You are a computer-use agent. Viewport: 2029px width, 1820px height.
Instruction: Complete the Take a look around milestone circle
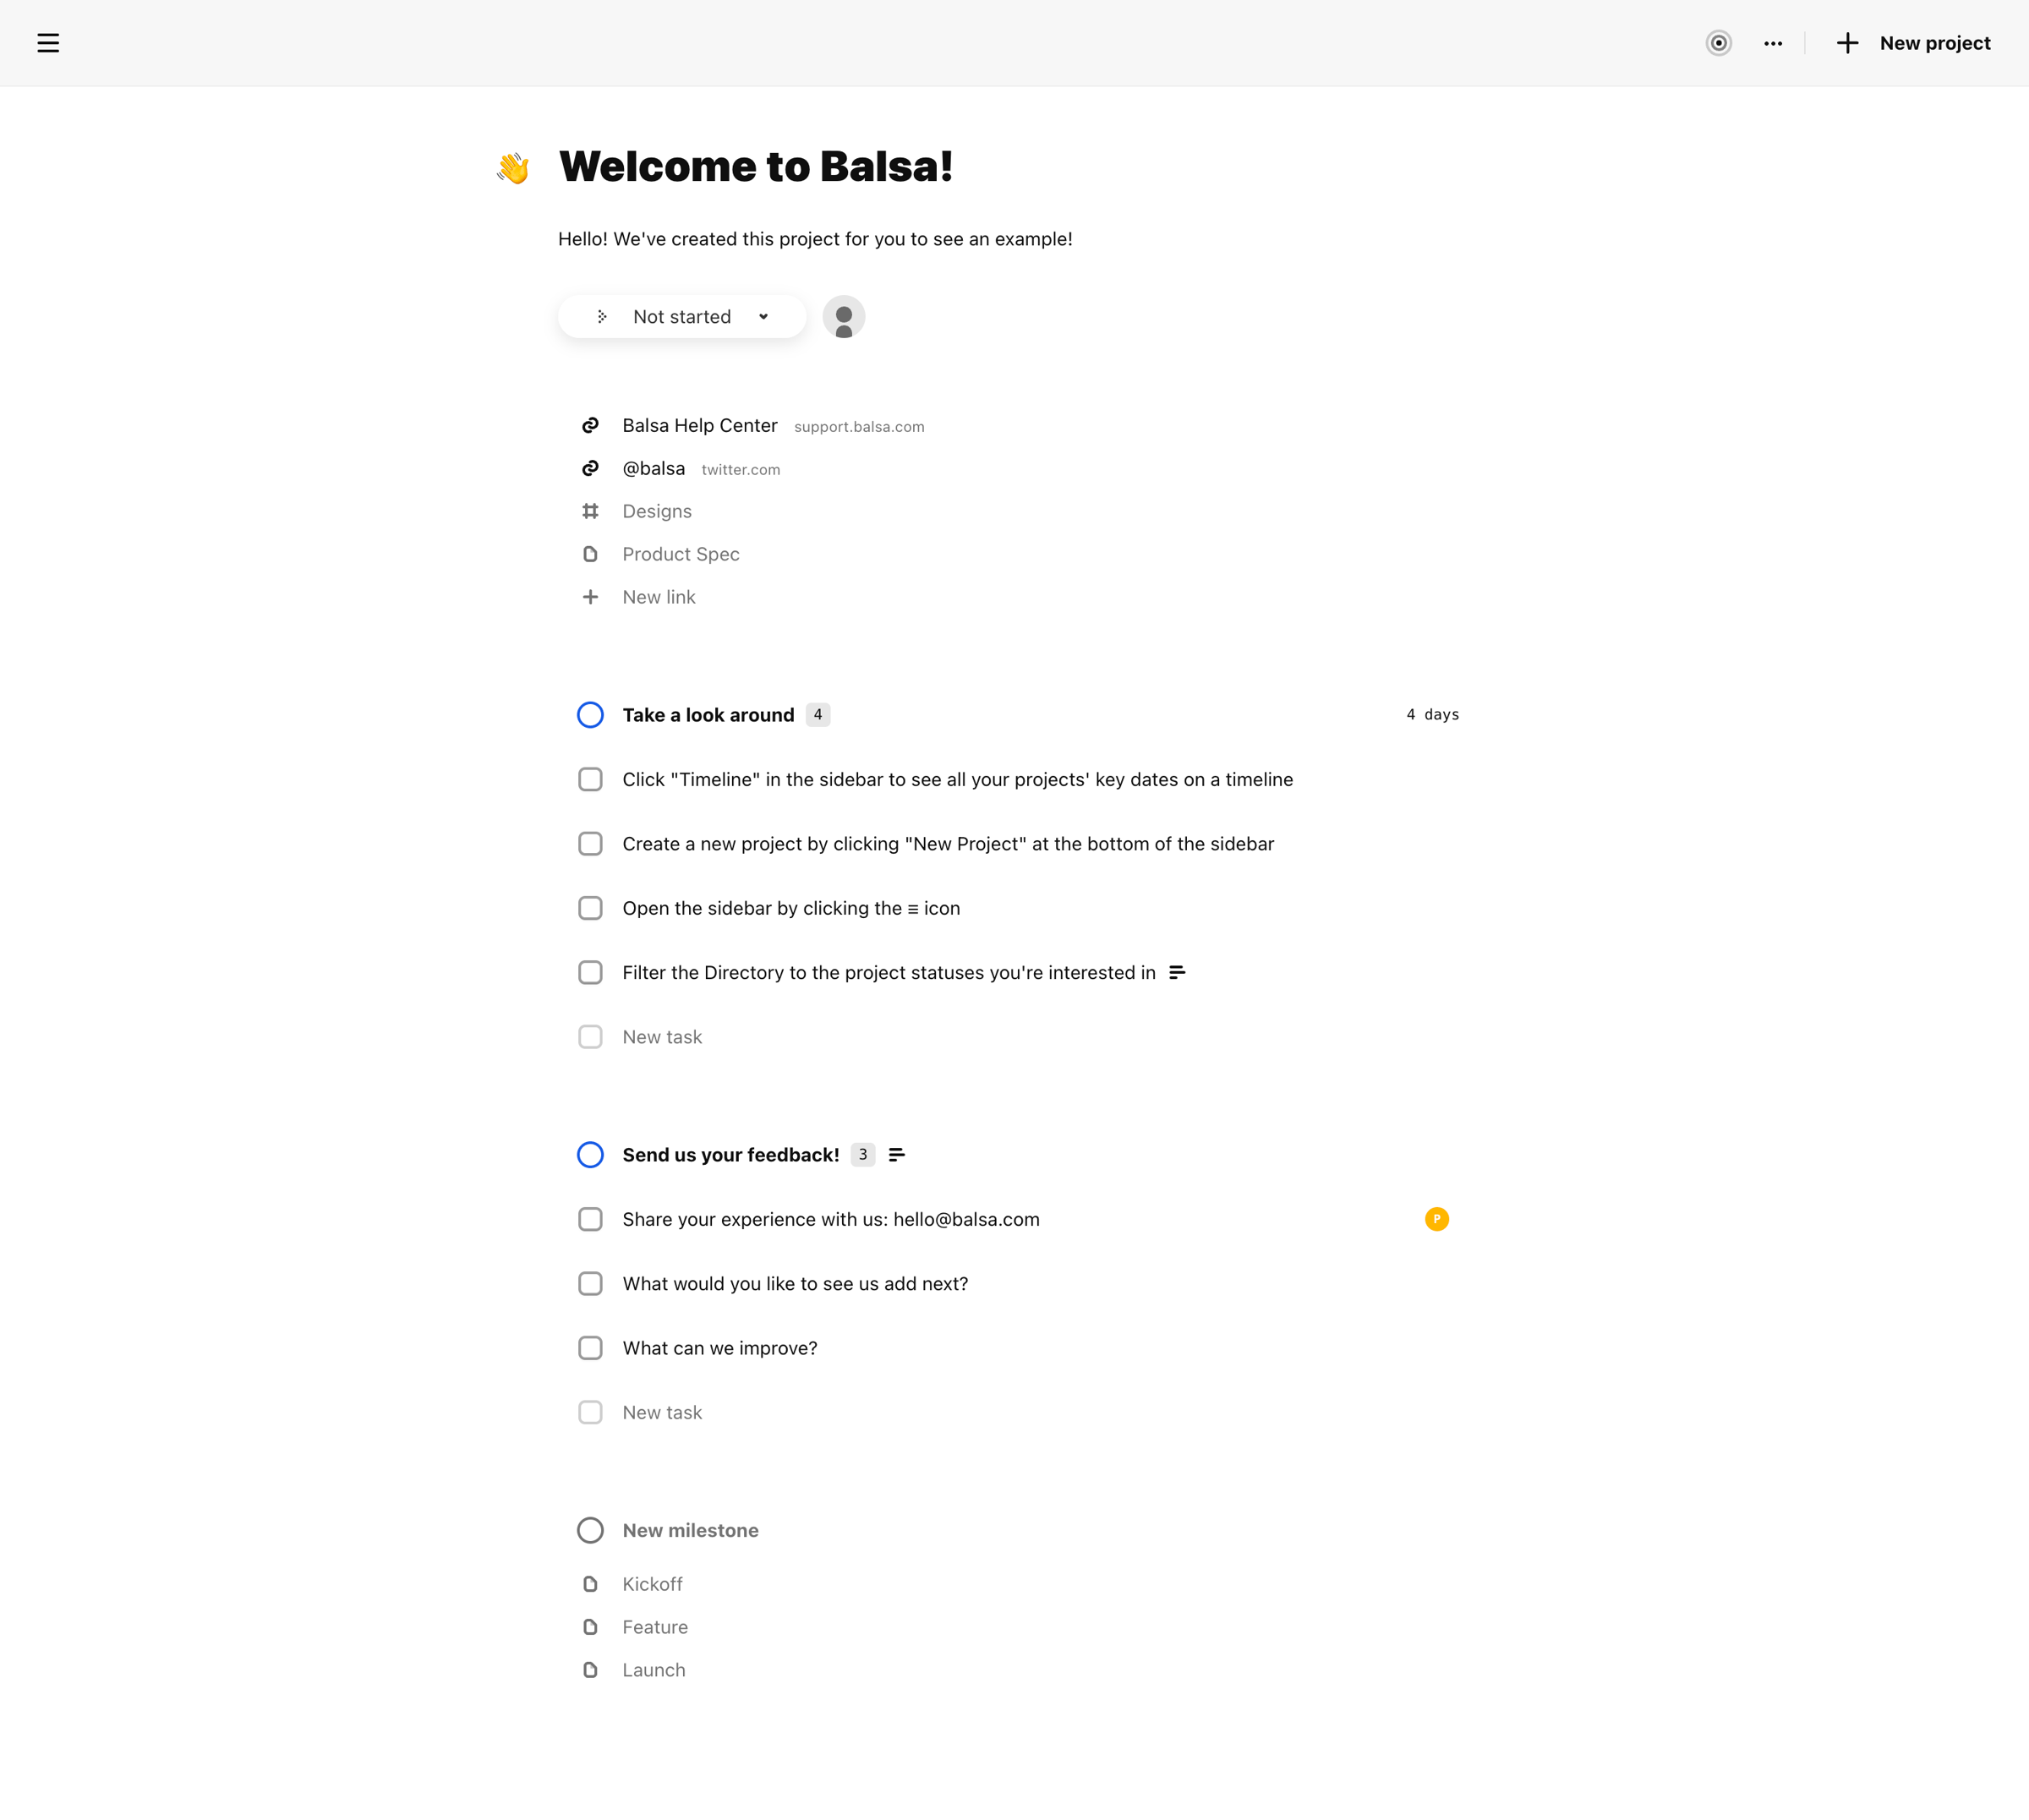tap(590, 715)
